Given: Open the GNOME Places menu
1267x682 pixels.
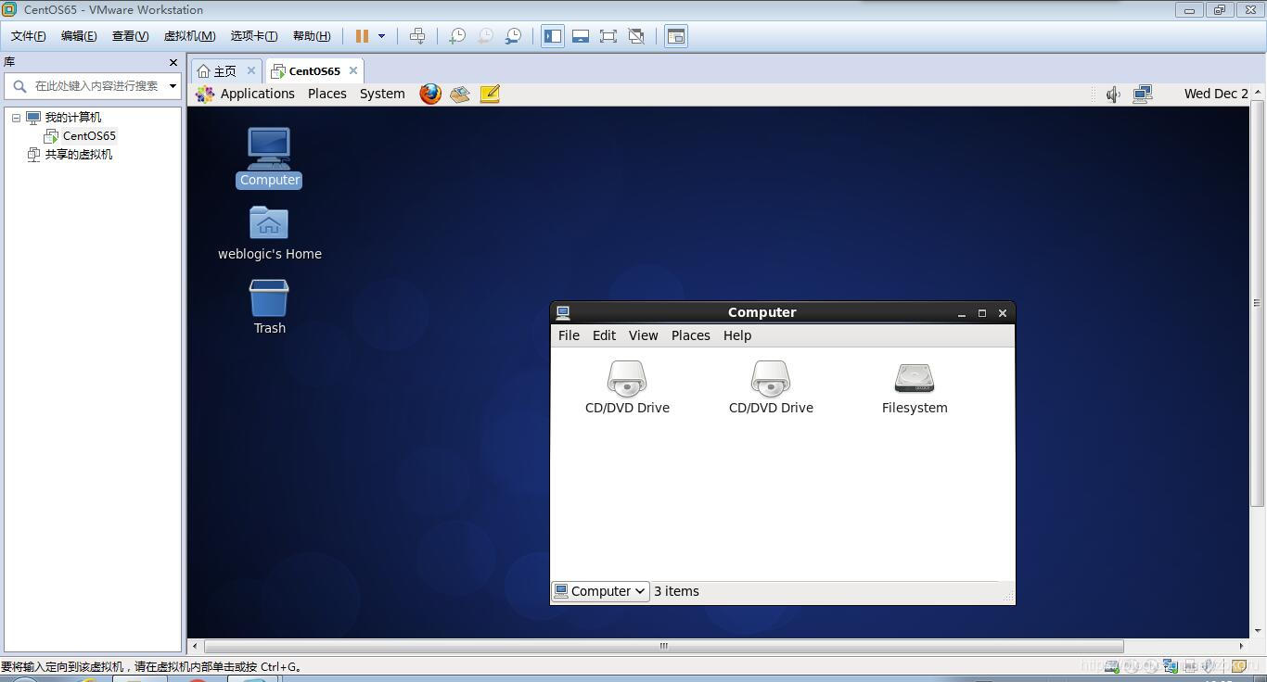Looking at the screenshot, I should (x=327, y=94).
